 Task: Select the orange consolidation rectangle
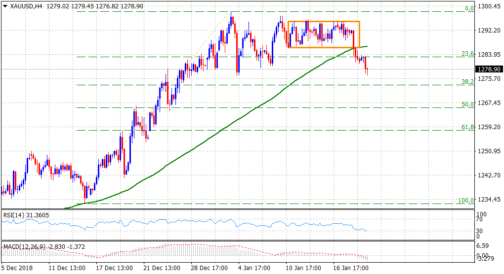pyautogui.click(x=324, y=22)
